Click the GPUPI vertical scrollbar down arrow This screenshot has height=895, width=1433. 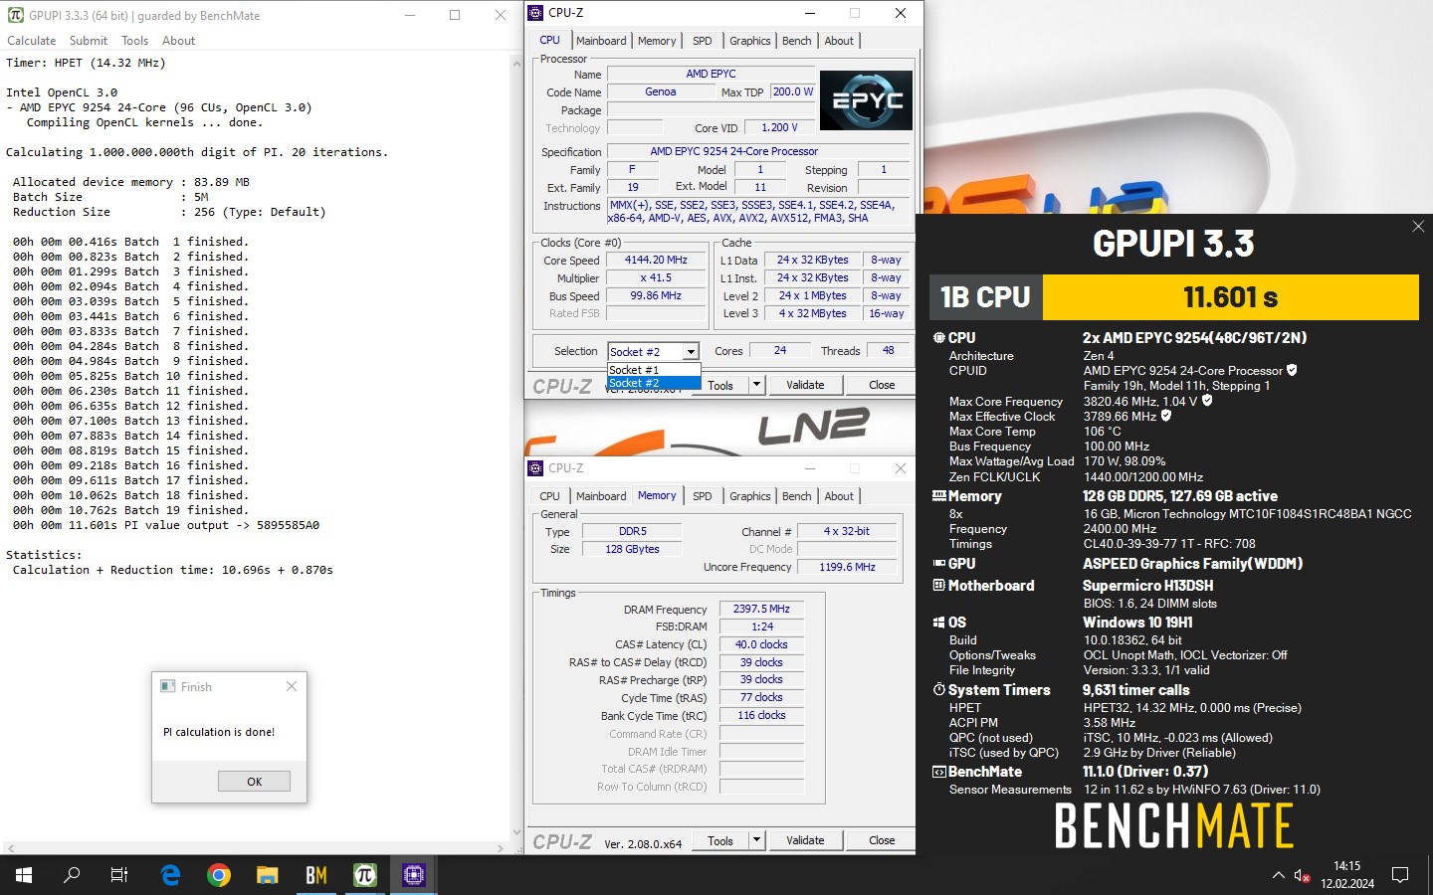(x=516, y=832)
